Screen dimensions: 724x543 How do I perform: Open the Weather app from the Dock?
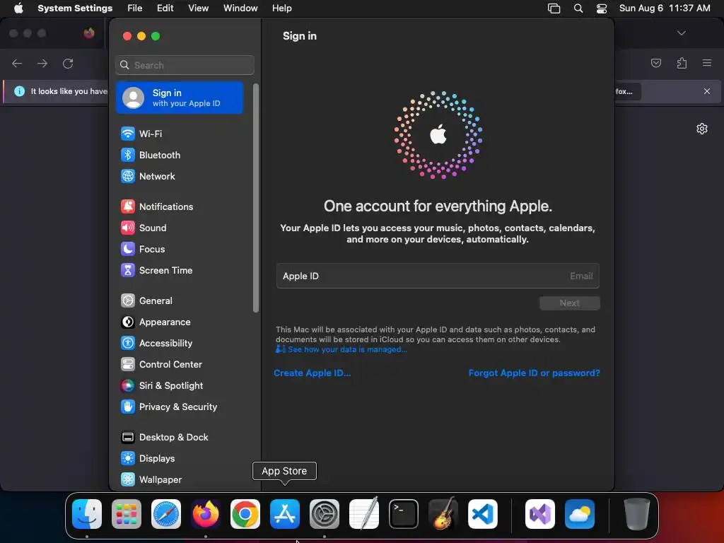pyautogui.click(x=580, y=514)
